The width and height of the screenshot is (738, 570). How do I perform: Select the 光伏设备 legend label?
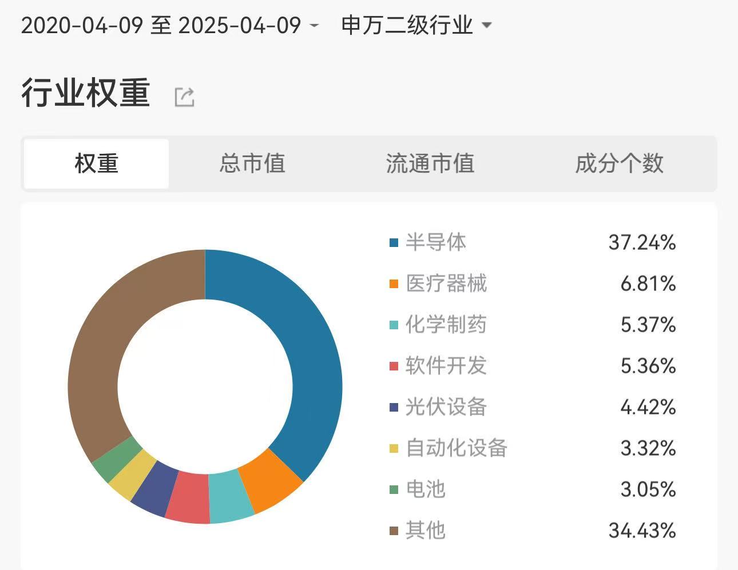446,407
